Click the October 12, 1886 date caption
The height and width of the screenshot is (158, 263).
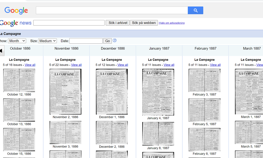click(19, 94)
